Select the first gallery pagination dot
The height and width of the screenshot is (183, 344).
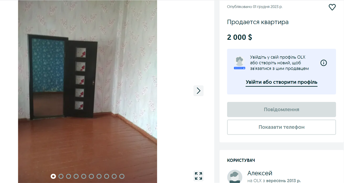(x=53, y=176)
